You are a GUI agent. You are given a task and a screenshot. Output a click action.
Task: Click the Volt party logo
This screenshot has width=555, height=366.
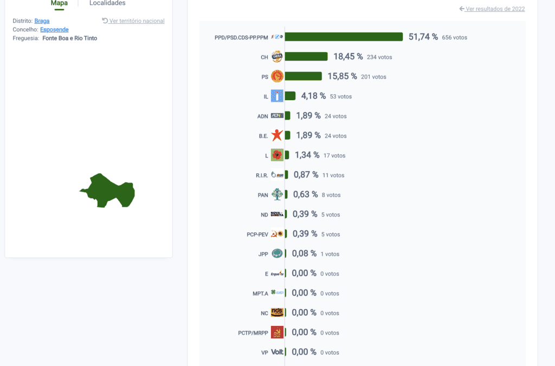[277, 352]
